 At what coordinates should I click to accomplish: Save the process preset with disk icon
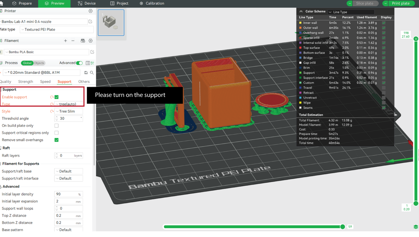(86, 73)
